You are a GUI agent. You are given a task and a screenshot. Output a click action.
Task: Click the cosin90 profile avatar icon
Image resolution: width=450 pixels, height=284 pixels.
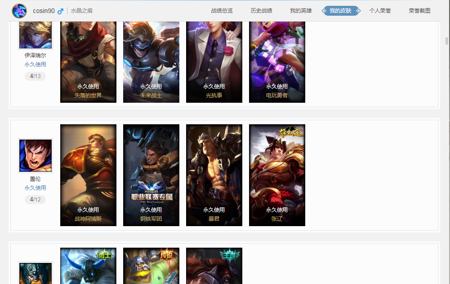point(19,11)
